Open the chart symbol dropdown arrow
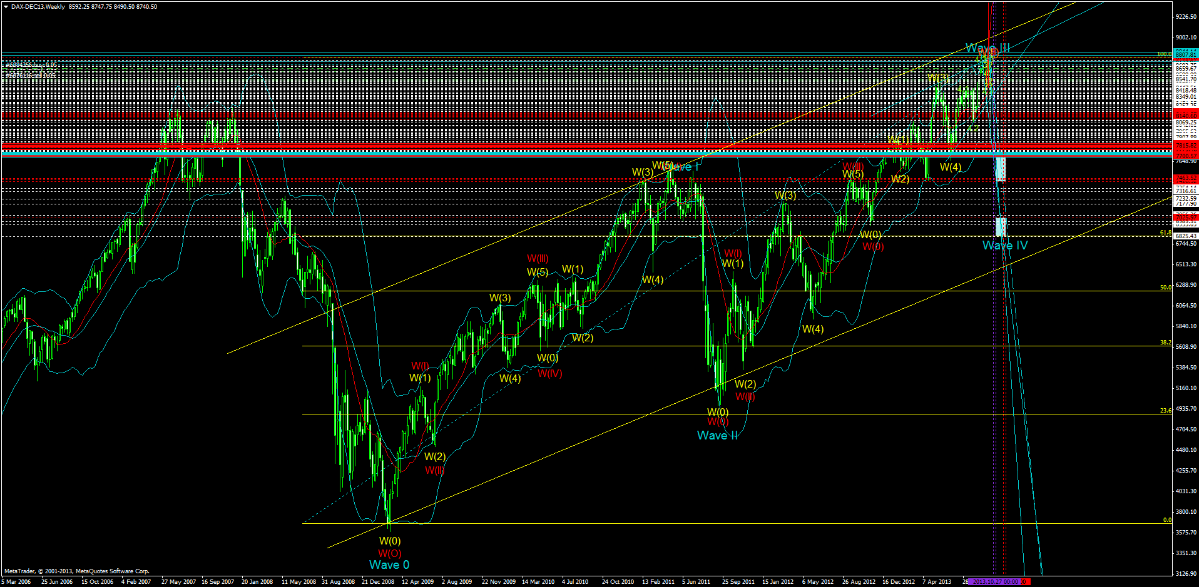 pyautogui.click(x=6, y=6)
